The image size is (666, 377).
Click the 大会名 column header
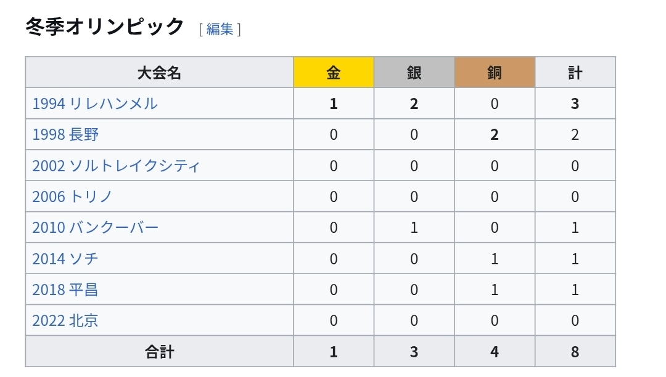159,73
